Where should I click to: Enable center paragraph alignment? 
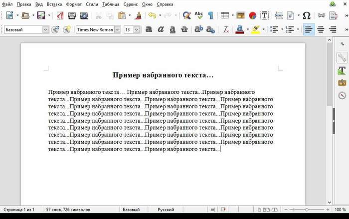pos(321,30)
